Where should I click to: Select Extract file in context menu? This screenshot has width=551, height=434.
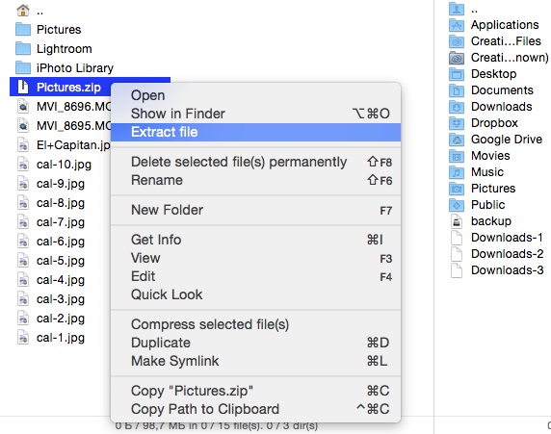point(255,132)
